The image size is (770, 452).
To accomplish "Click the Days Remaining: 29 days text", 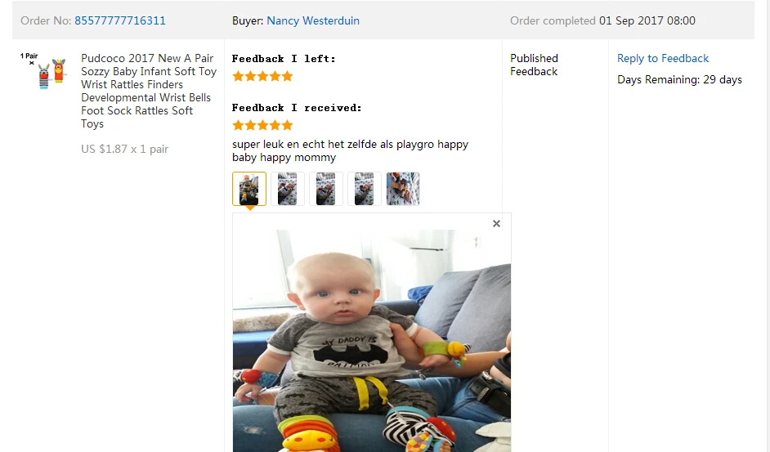I will [x=679, y=79].
